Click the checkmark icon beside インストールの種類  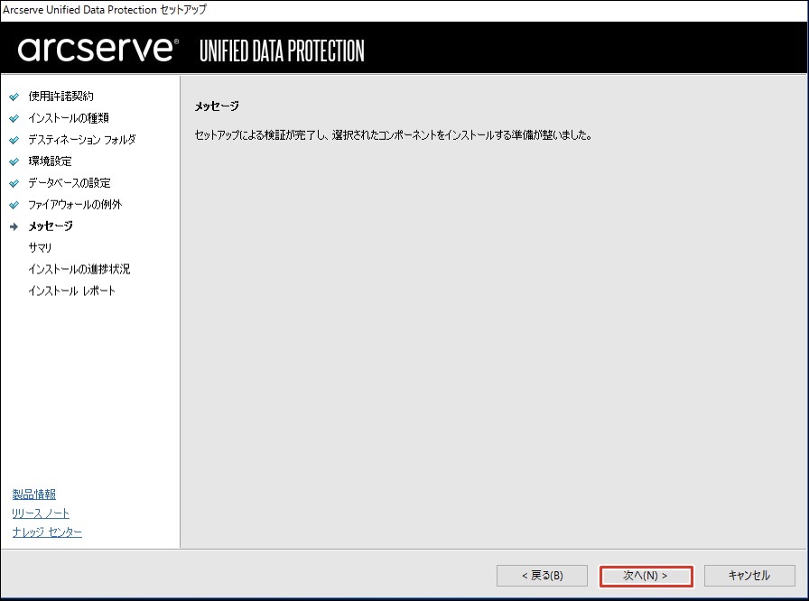coord(14,118)
